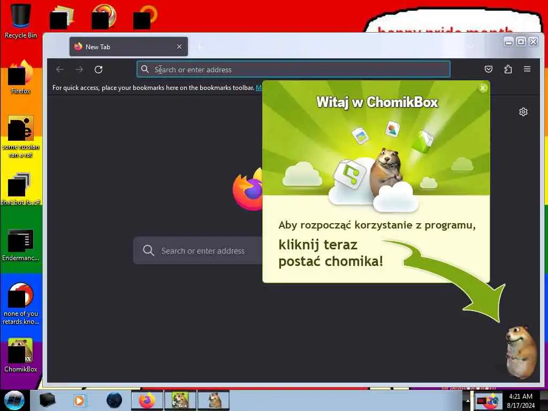The image size is (548, 411).
Task: Click the page center search field
Action: pyautogui.click(x=198, y=250)
